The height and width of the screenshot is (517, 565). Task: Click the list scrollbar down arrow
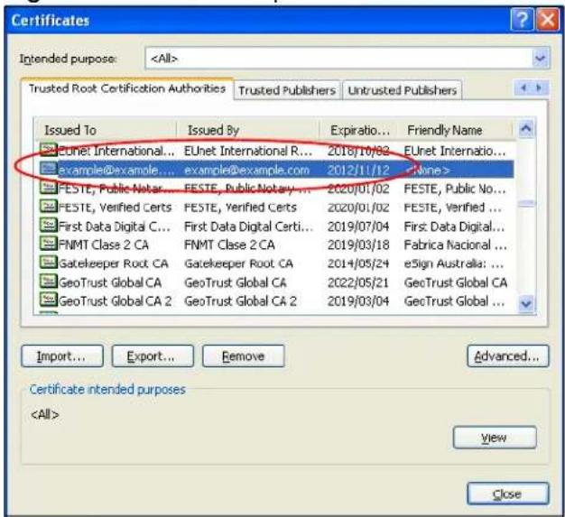[526, 303]
